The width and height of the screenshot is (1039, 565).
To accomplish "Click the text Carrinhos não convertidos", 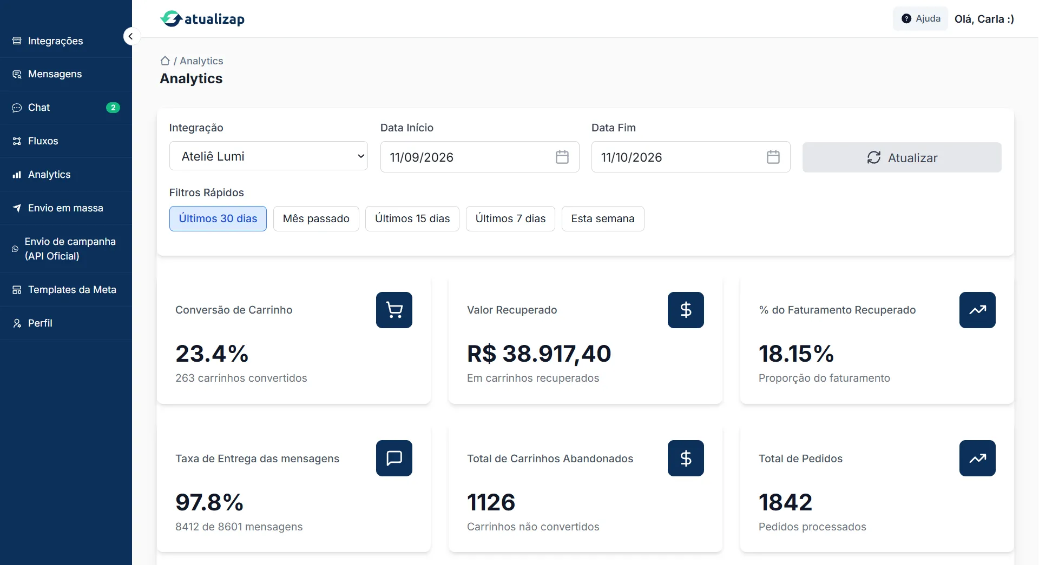I will tap(533, 527).
